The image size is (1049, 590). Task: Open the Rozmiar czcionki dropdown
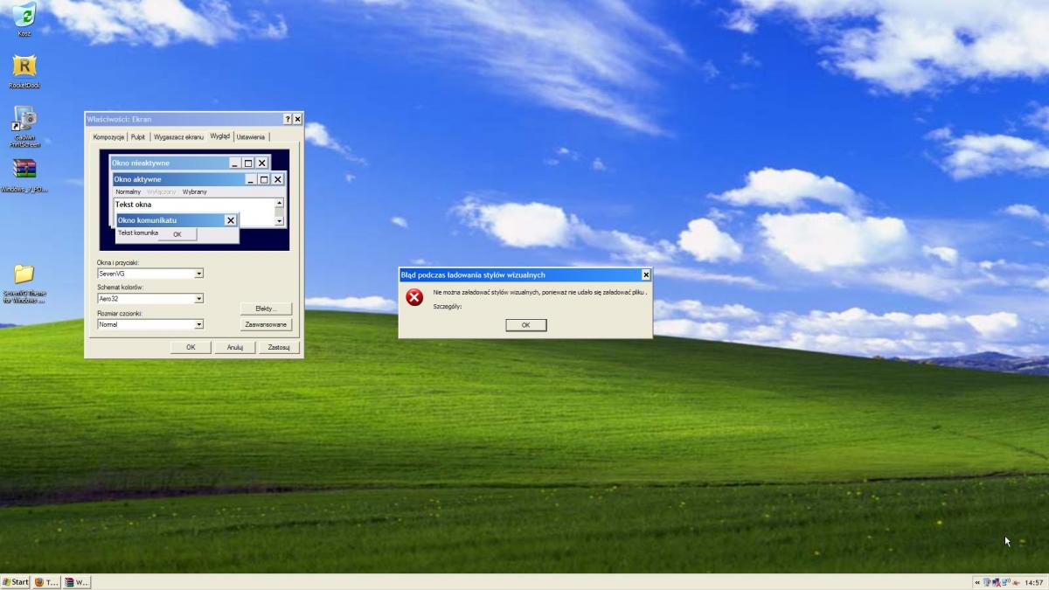pyautogui.click(x=199, y=324)
